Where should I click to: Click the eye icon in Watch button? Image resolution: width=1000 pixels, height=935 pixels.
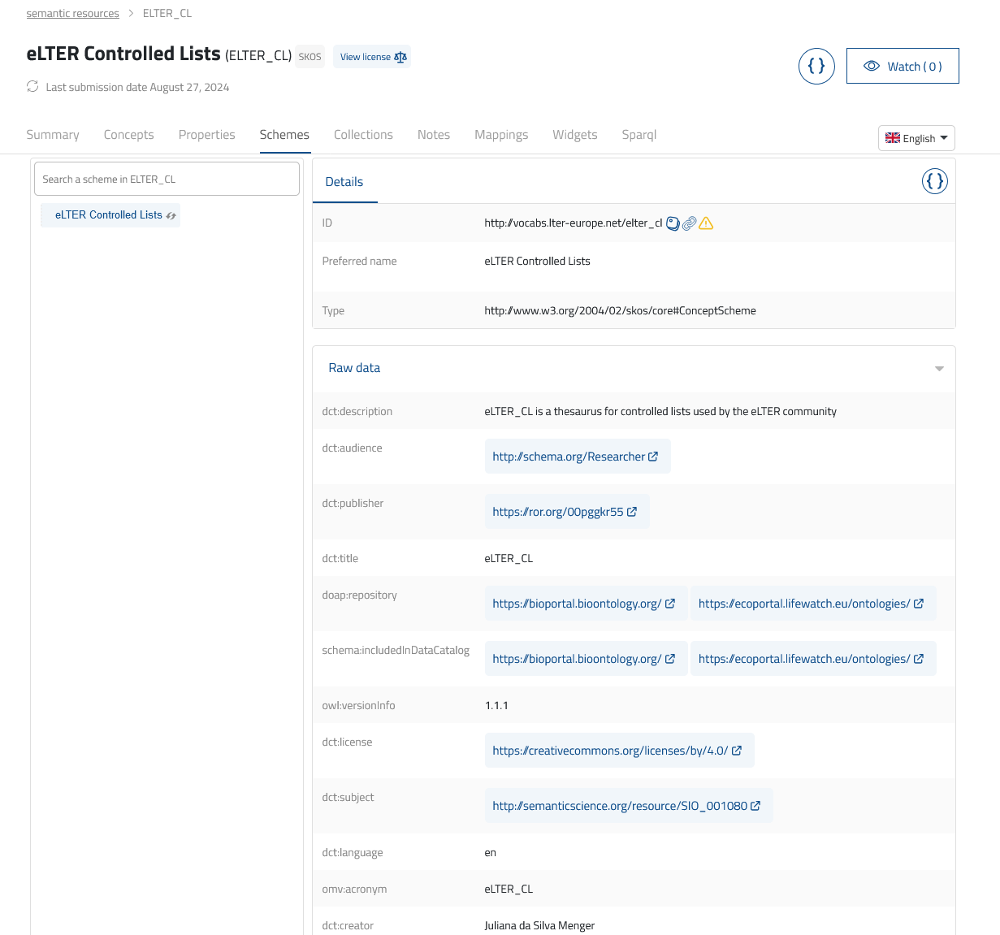[x=872, y=67]
